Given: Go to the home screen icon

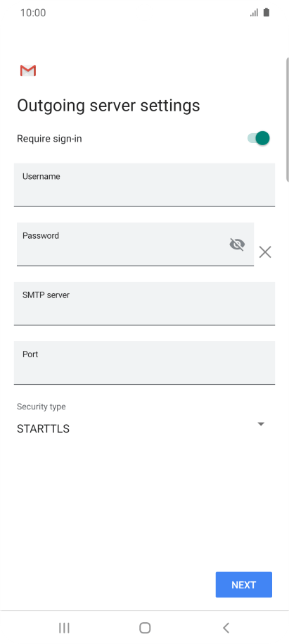Looking at the screenshot, I should (145, 628).
